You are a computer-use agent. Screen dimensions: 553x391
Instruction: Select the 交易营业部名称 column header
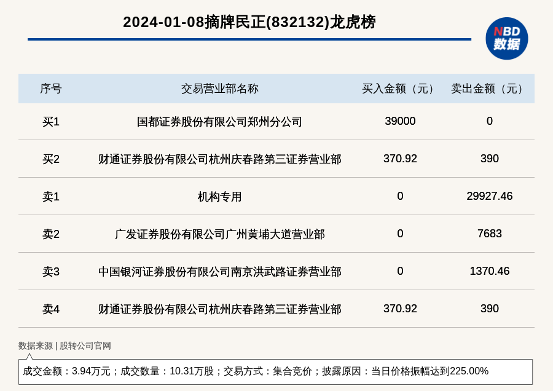tap(220, 89)
